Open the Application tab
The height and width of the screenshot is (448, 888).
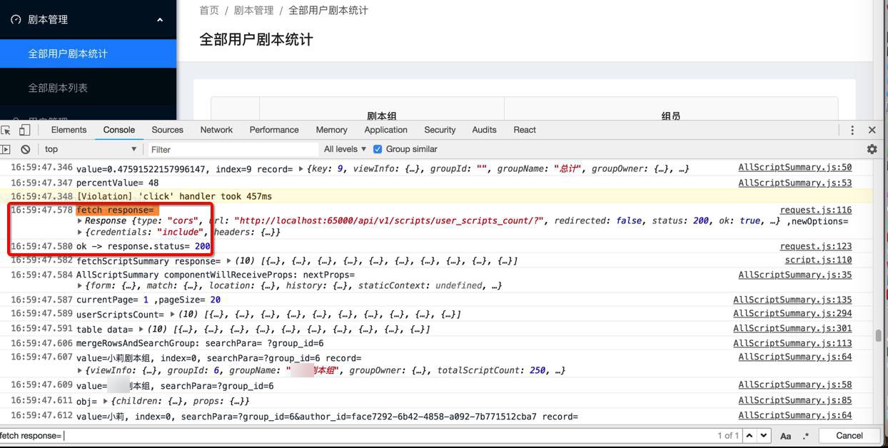pyautogui.click(x=385, y=130)
